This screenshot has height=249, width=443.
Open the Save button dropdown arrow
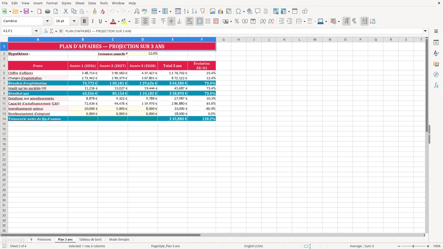click(x=32, y=11)
